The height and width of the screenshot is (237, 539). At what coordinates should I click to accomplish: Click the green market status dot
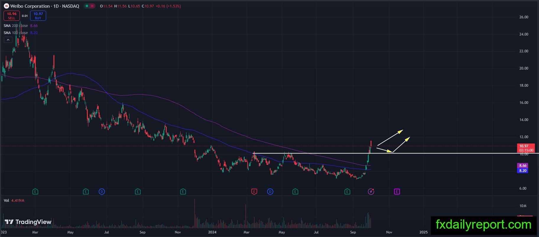click(86, 6)
